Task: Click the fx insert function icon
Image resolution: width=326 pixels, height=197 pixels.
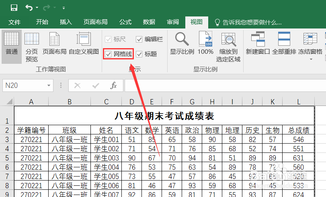Action: click(x=113, y=85)
